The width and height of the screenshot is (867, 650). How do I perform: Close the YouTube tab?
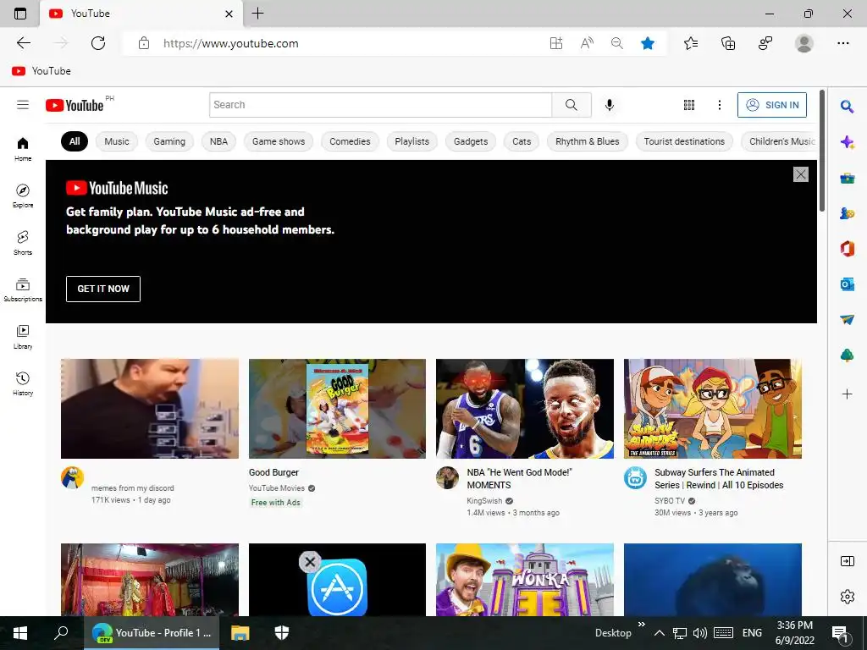tap(229, 14)
